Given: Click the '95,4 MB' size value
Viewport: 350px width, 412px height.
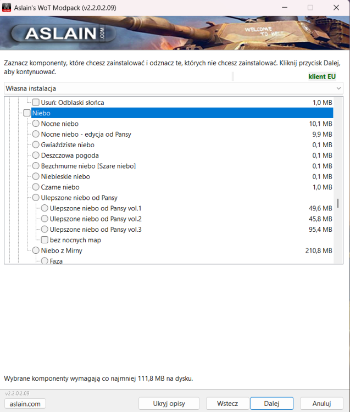Looking at the screenshot, I should point(320,230).
